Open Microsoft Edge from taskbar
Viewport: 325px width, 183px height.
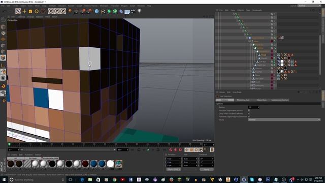click(x=82, y=179)
